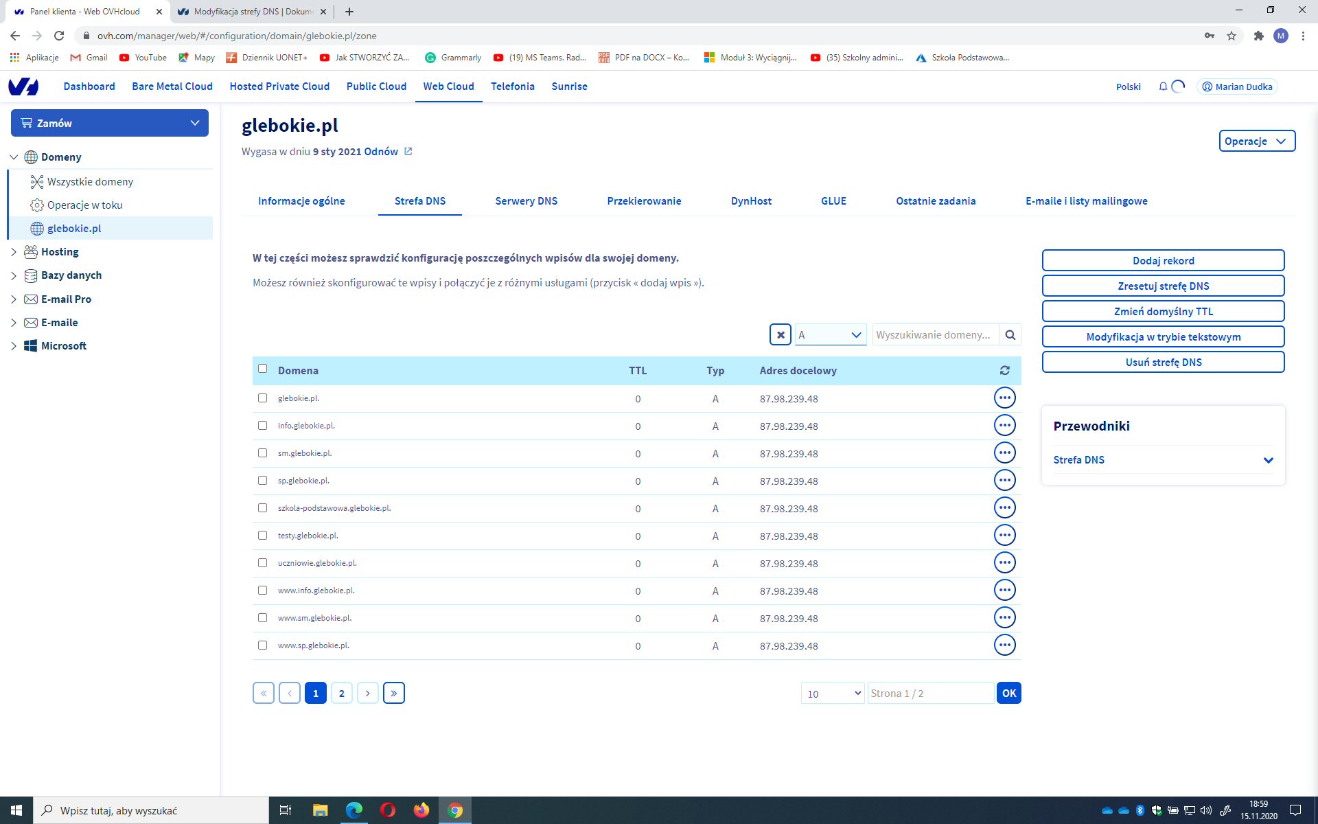
Task: Tick the select-all checkbox in Domena header
Action: tap(262, 369)
